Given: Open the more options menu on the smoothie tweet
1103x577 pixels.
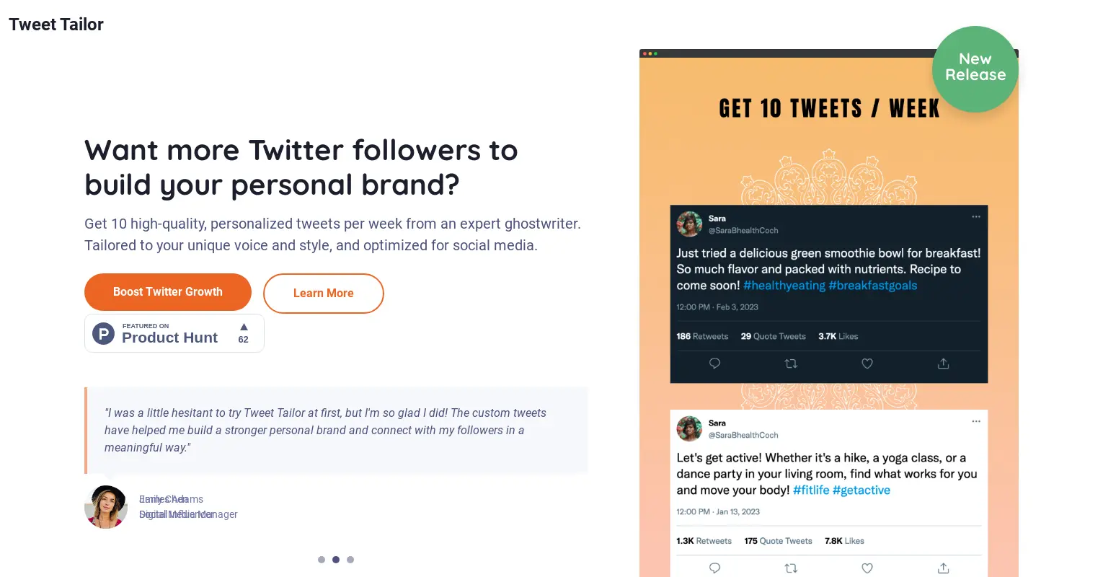Looking at the screenshot, I should coord(976,216).
